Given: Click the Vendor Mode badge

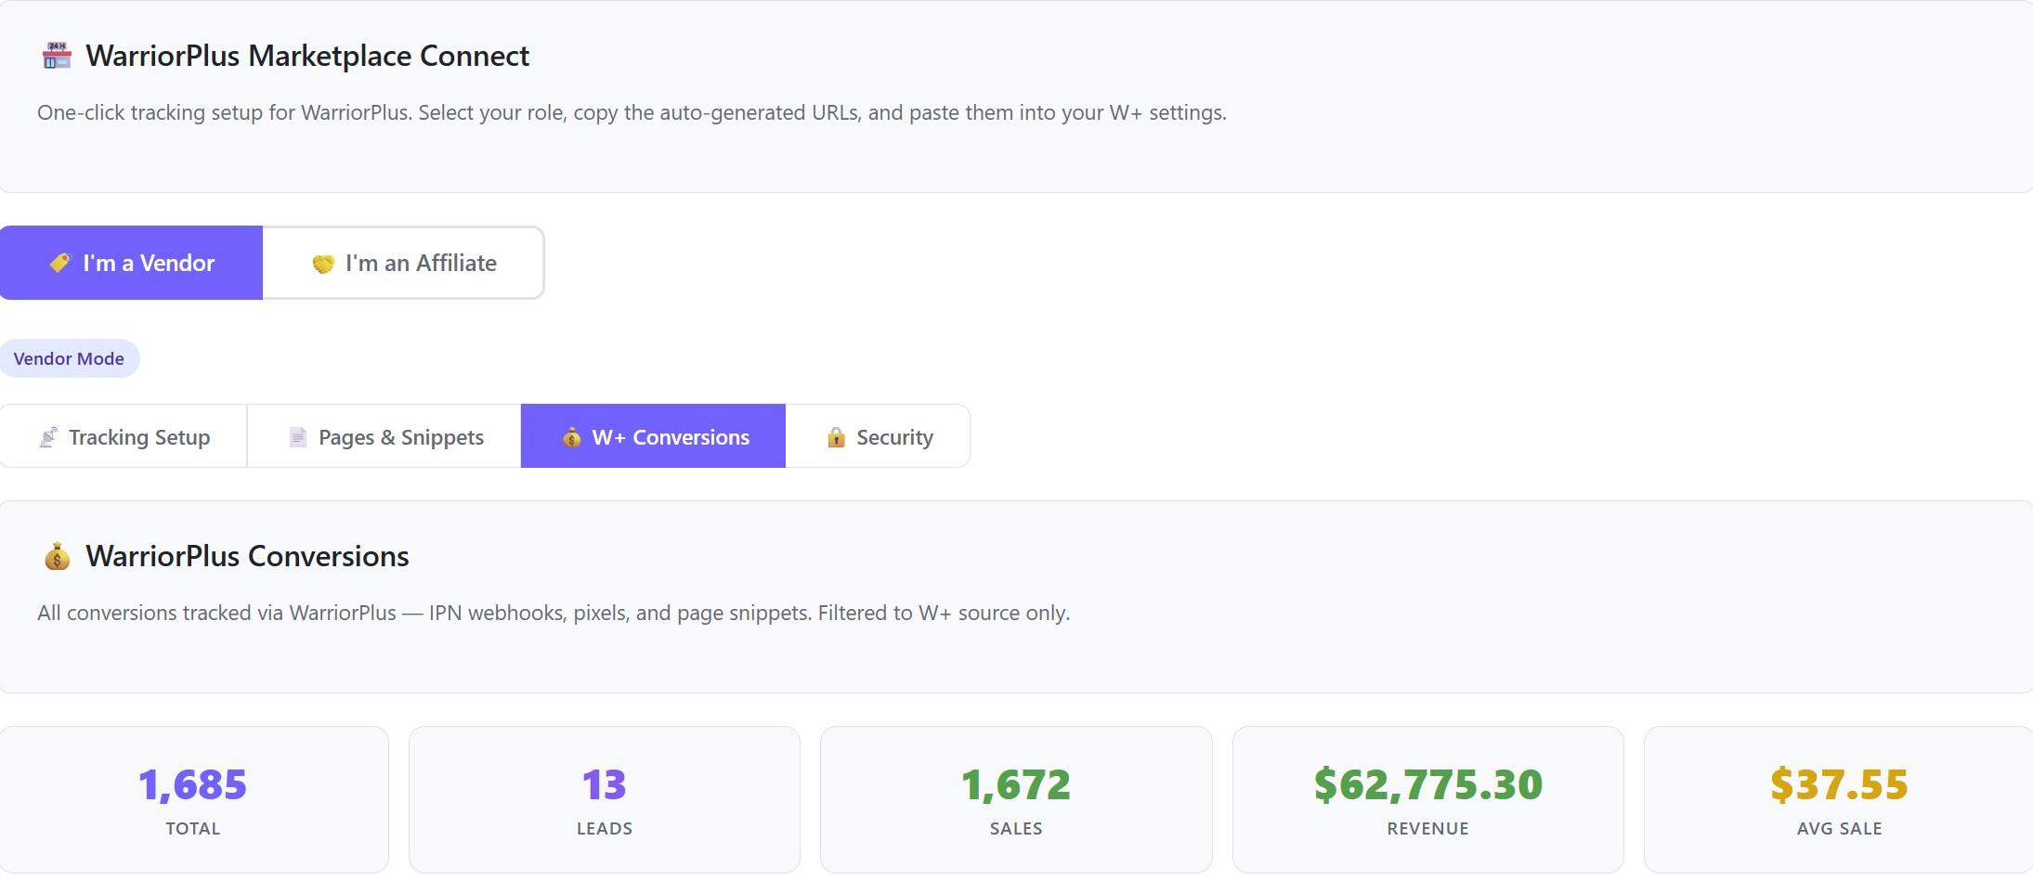Looking at the screenshot, I should click(70, 358).
